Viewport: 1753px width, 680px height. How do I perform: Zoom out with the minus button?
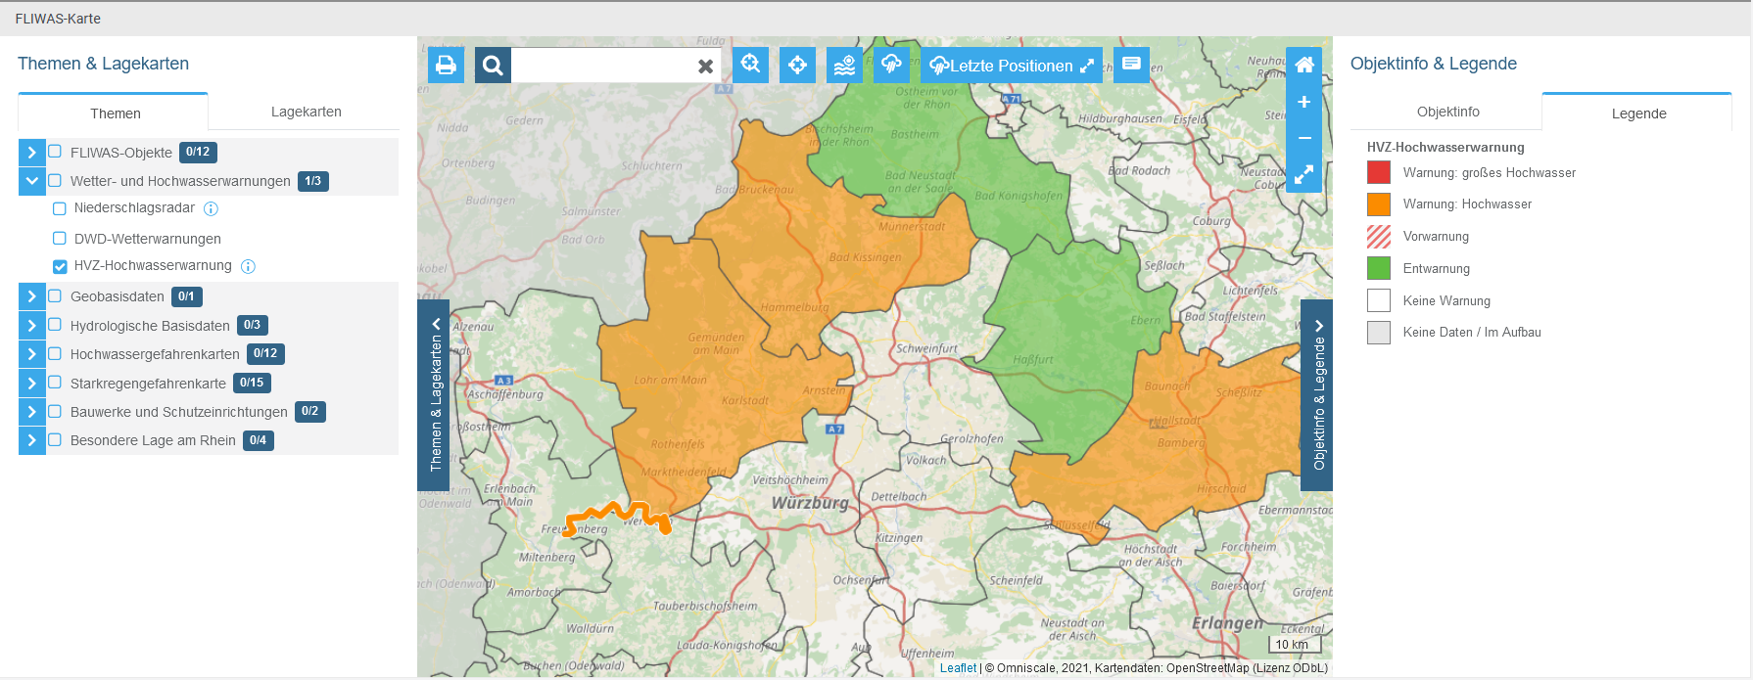pyautogui.click(x=1303, y=138)
